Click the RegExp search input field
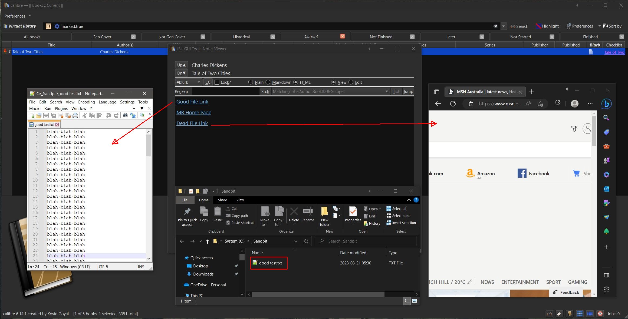628x319 pixels. (225, 92)
